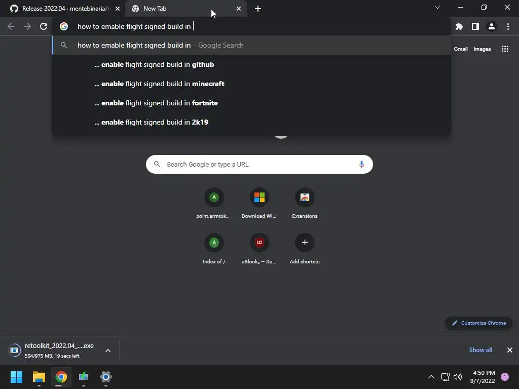519x389 pixels.
Task: Click the Search Google or type a URL box
Action: pyautogui.click(x=259, y=165)
